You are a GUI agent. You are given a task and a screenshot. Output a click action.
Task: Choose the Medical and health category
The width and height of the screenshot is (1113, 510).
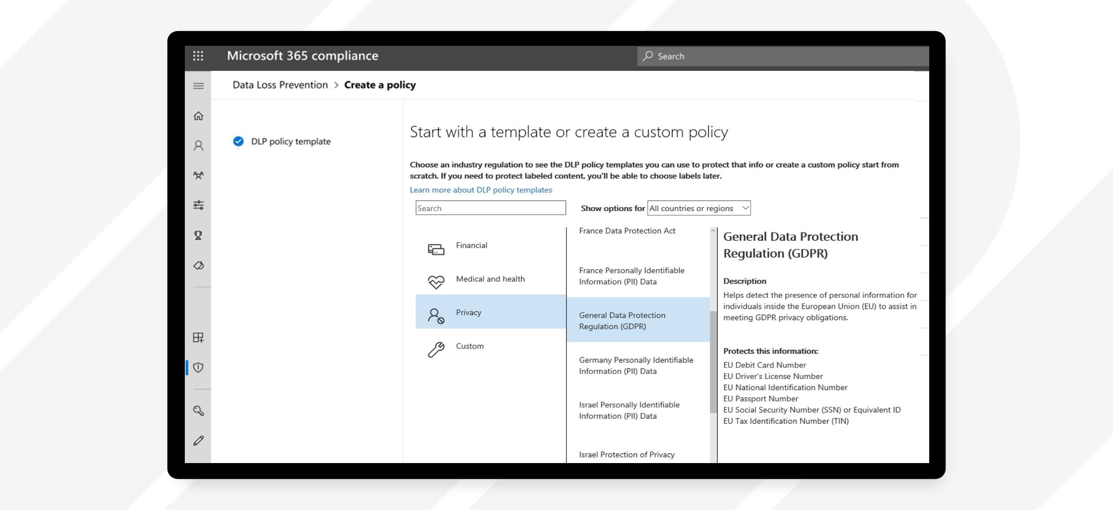pos(491,279)
